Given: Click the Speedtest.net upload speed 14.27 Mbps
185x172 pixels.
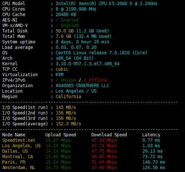Looking at the screenshot, I should point(58,140).
